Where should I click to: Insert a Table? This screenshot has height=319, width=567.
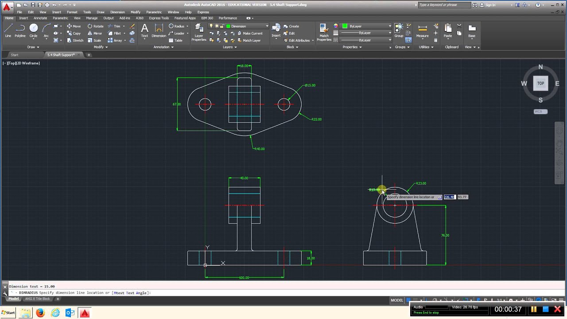click(x=175, y=40)
